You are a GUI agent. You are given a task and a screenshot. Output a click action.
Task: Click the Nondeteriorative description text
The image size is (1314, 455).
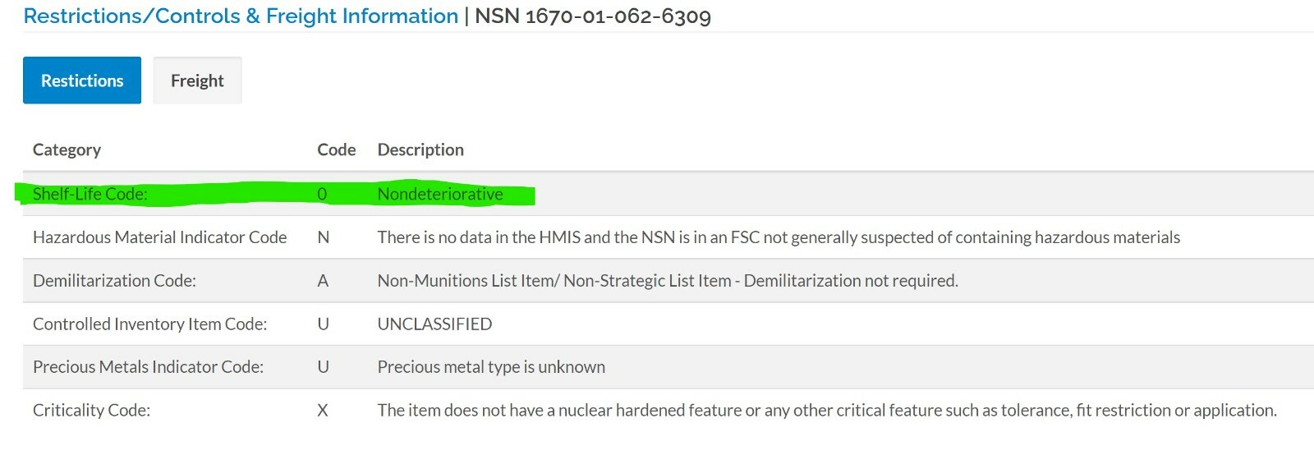(440, 194)
